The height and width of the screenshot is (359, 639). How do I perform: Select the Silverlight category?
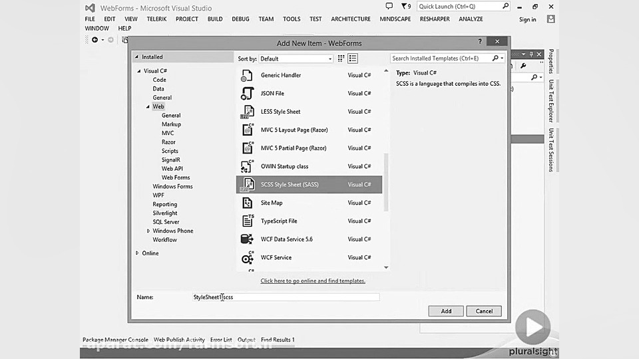pyautogui.click(x=165, y=213)
